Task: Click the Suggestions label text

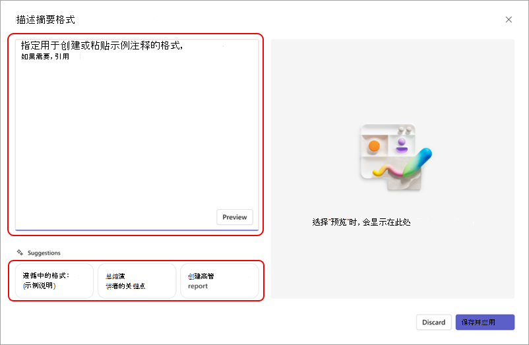Action: 44,253
